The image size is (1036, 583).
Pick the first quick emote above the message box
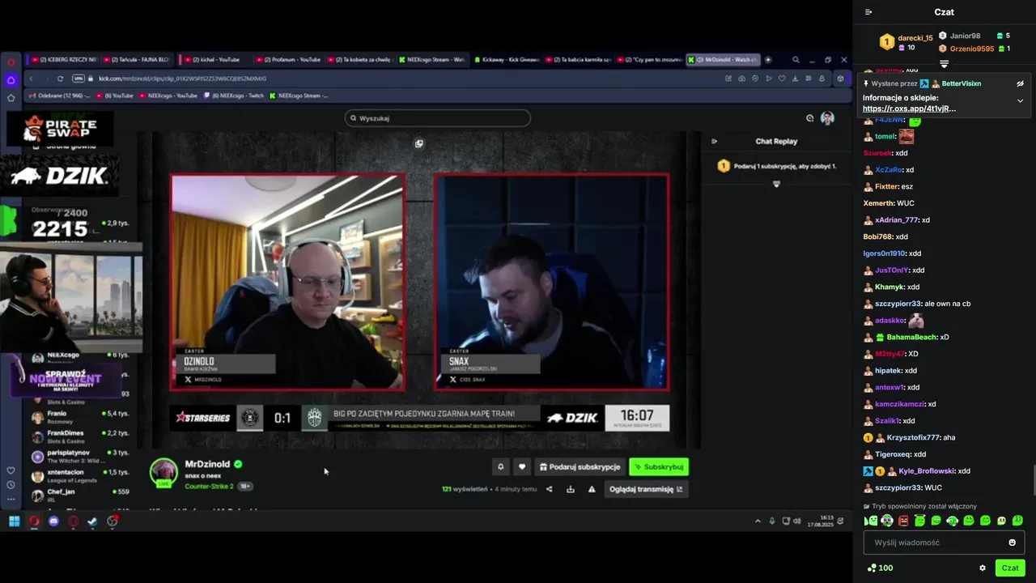point(871,521)
